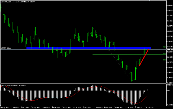Viewport: 173px width, 109px height.
Task: Click the 14 Jan 2011 date label
Action: click(149, 107)
